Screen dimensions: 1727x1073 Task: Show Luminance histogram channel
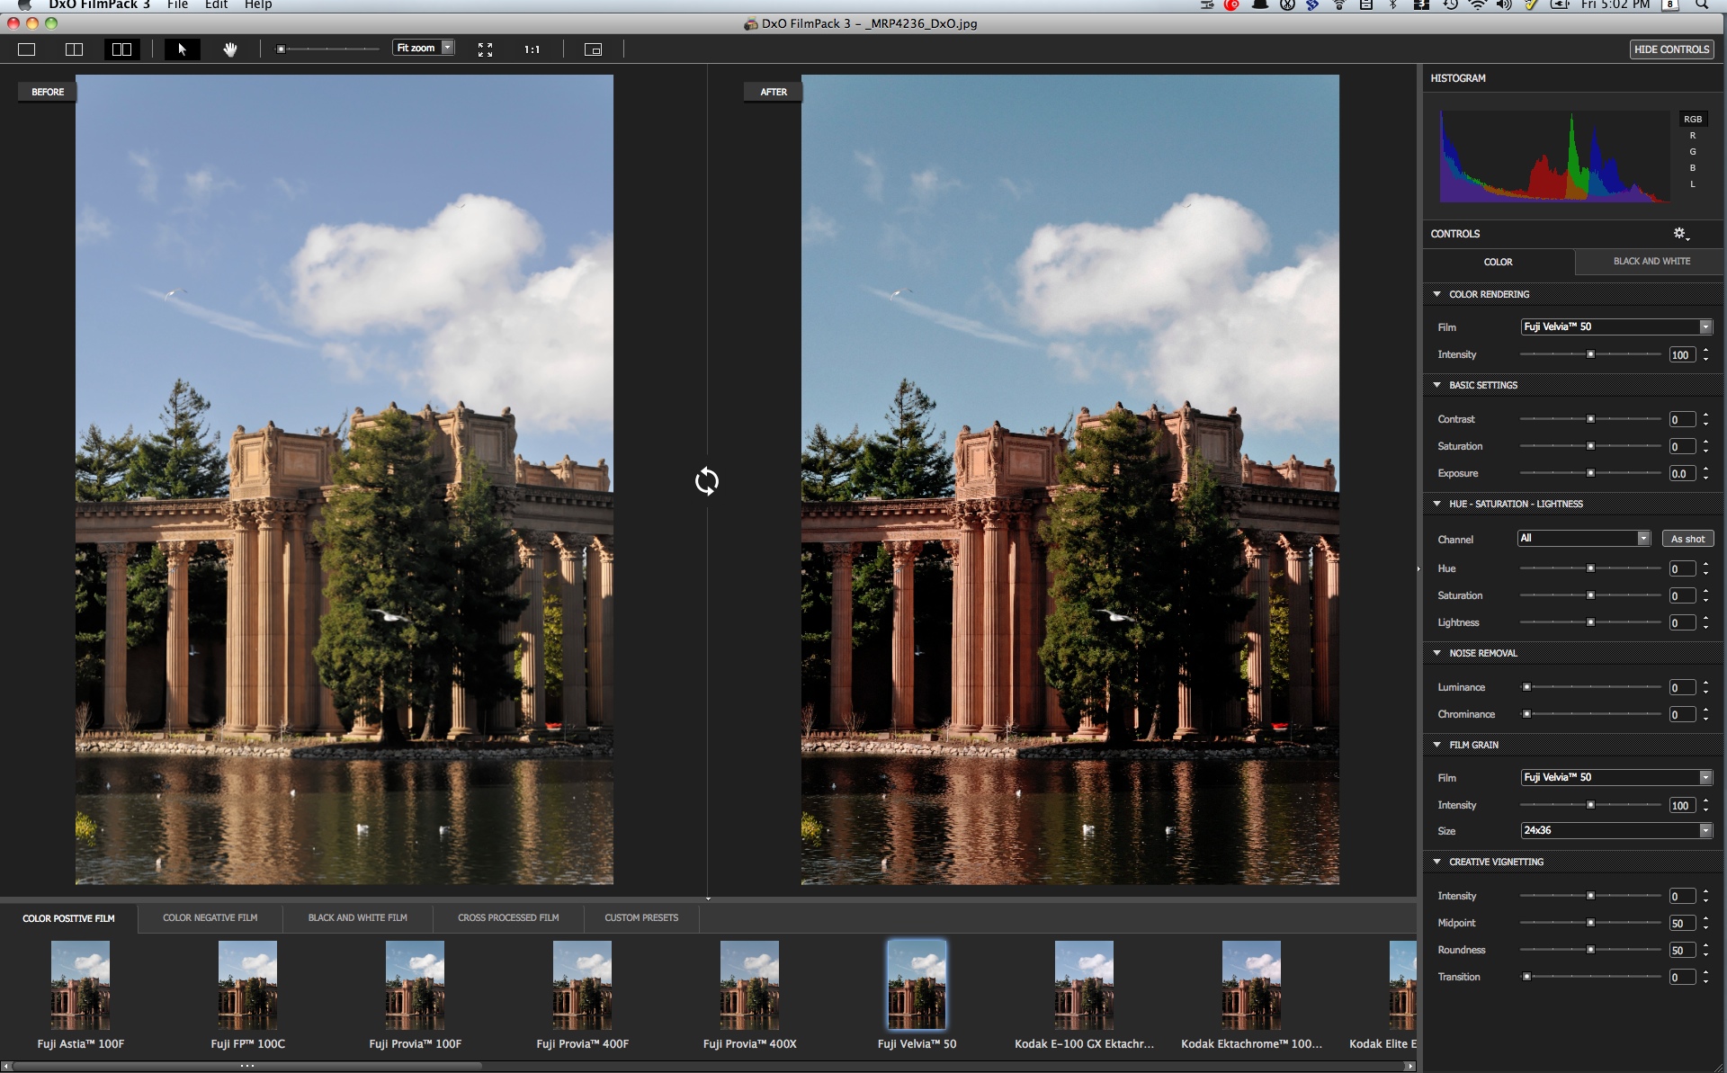(x=1692, y=184)
